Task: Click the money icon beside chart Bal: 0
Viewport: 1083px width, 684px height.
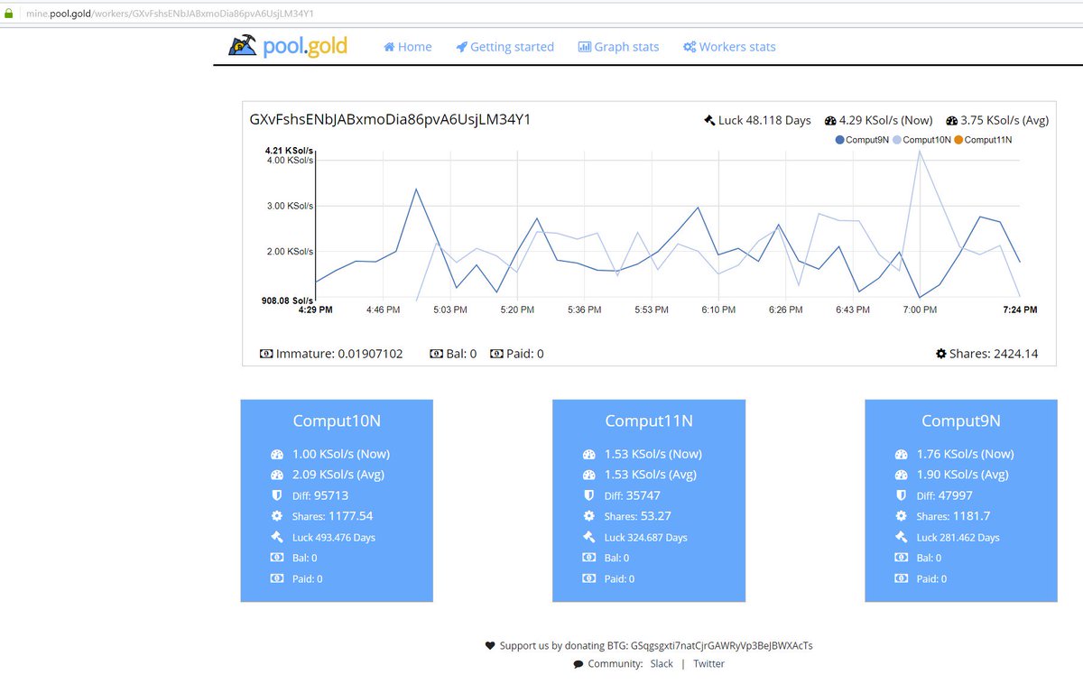Action: [x=437, y=354]
